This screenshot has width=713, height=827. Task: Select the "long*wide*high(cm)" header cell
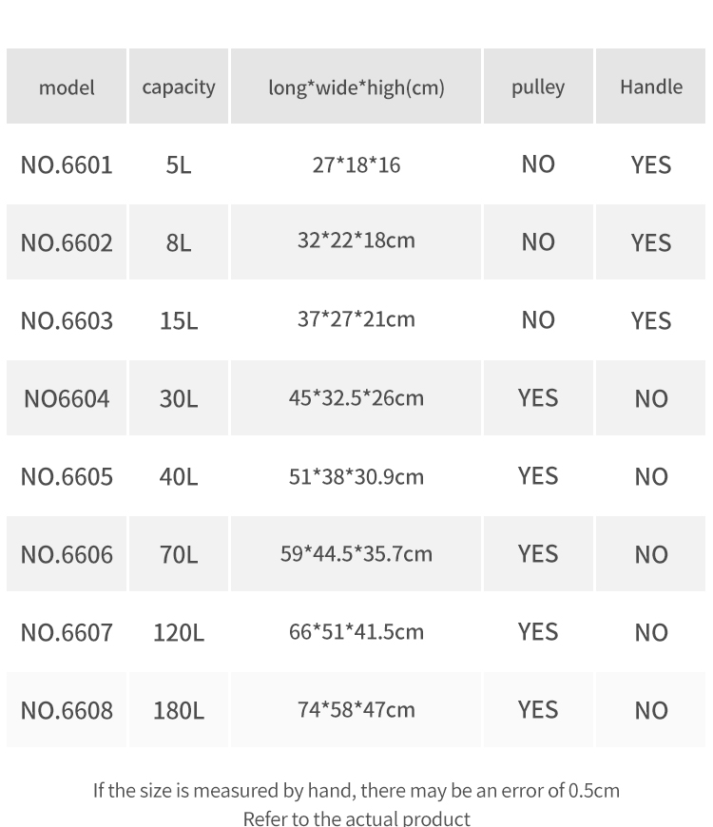(x=356, y=87)
